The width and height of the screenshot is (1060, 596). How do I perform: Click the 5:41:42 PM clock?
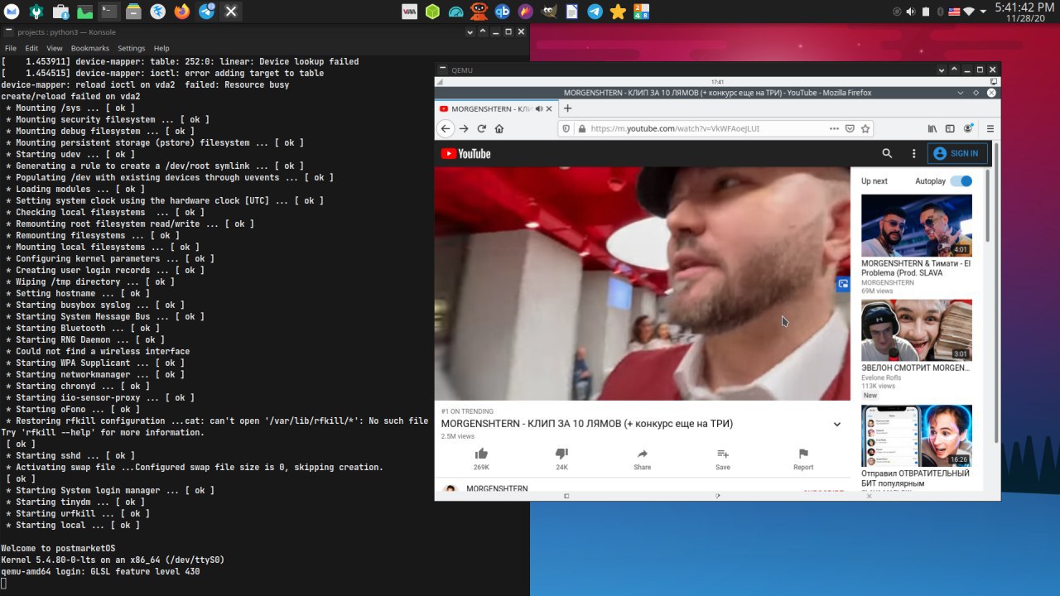tap(1024, 7)
